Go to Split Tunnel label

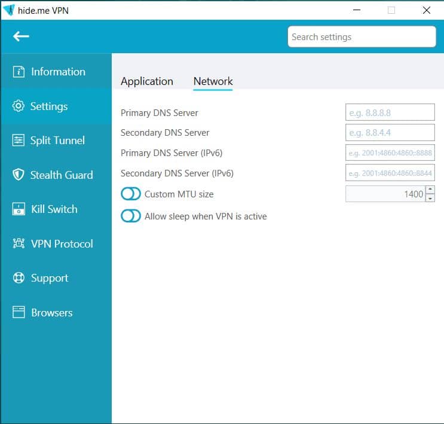click(x=57, y=141)
